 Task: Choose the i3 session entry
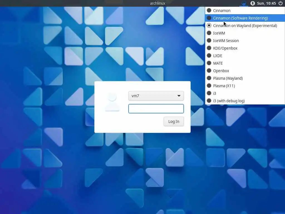[x=245, y=93]
